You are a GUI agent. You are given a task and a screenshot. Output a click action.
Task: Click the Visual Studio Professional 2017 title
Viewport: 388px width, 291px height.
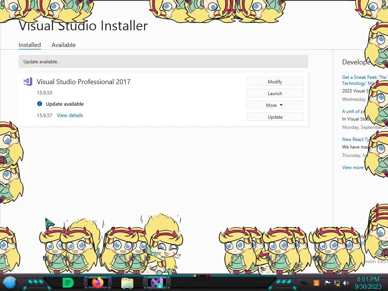click(83, 82)
